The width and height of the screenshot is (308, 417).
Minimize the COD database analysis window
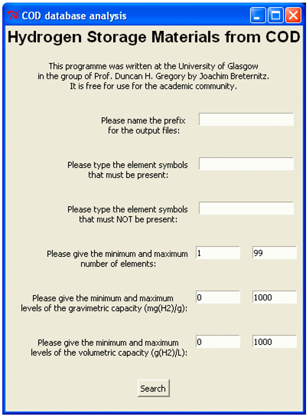[x=257, y=15]
